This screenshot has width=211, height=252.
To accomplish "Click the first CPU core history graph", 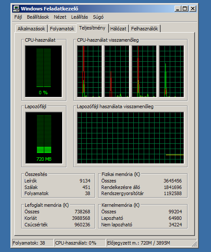I will pos(89,71).
